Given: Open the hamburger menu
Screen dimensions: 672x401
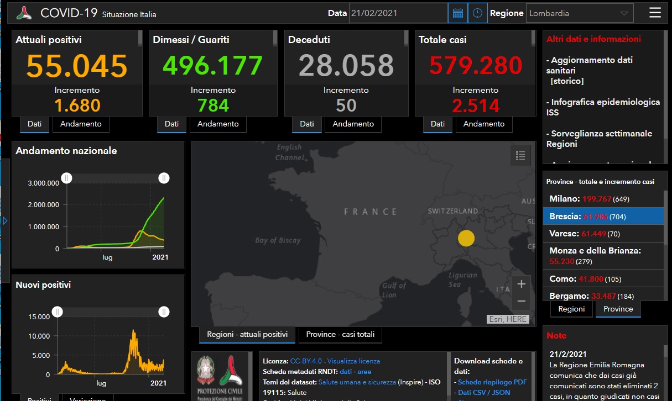Looking at the screenshot, I should point(655,13).
